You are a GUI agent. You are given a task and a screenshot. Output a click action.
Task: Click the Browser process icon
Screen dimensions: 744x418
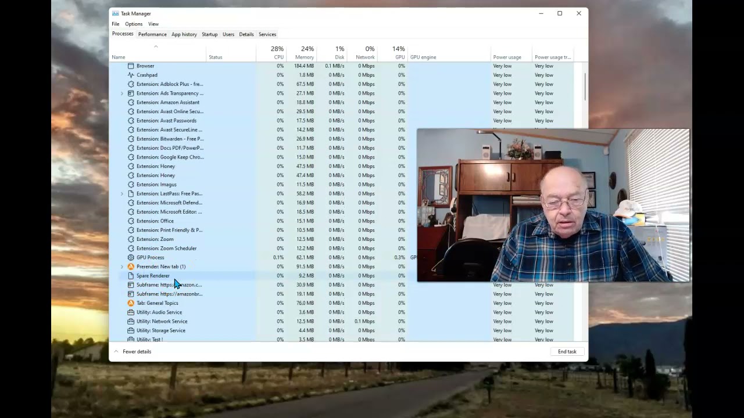click(x=131, y=66)
